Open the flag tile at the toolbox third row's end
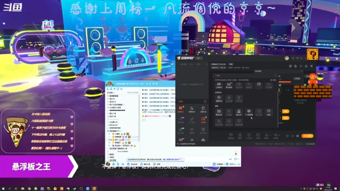Viewport: 340px width, 191px height. click(269, 112)
